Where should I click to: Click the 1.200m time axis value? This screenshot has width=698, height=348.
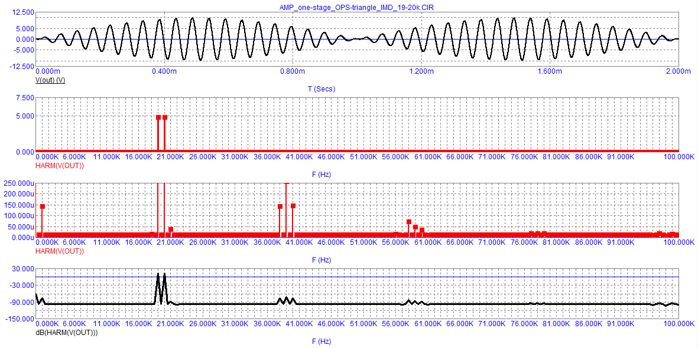point(421,71)
